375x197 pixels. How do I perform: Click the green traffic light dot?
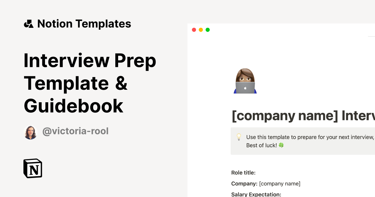tap(207, 30)
